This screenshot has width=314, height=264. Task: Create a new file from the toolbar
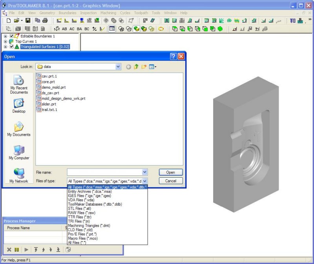tap(9, 20)
